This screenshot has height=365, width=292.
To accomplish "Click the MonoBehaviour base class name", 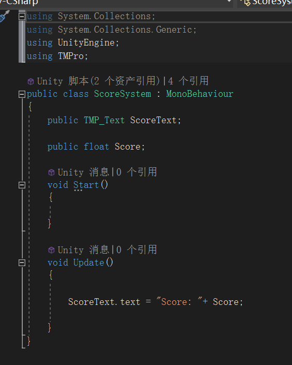I will pos(199,94).
